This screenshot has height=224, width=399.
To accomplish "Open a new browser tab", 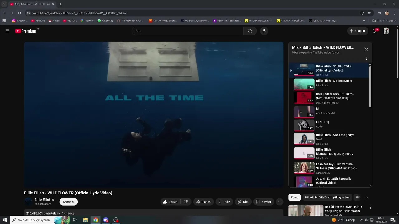I will (60, 4).
